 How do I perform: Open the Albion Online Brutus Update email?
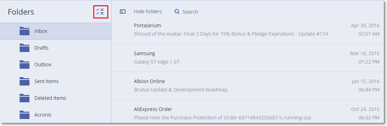tap(249, 86)
